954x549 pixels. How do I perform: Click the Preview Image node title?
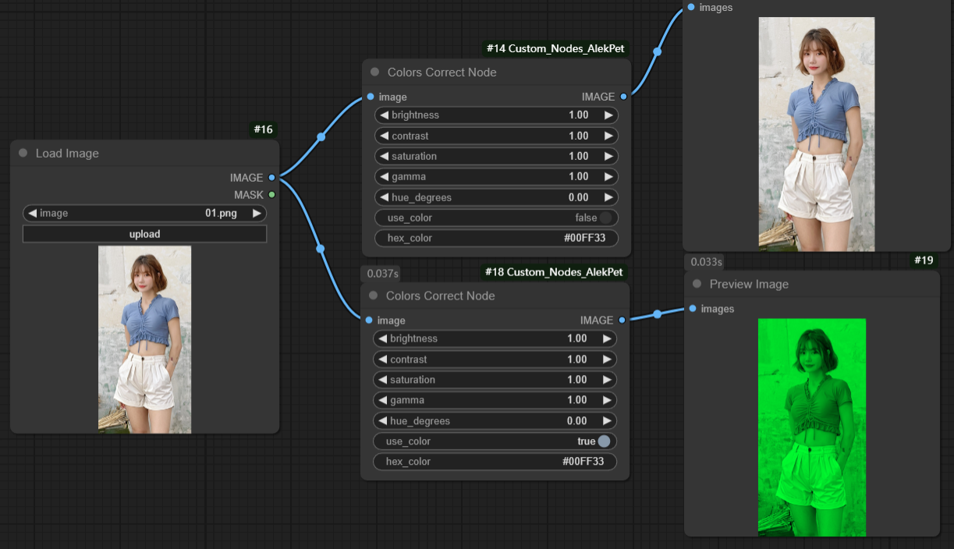click(749, 285)
